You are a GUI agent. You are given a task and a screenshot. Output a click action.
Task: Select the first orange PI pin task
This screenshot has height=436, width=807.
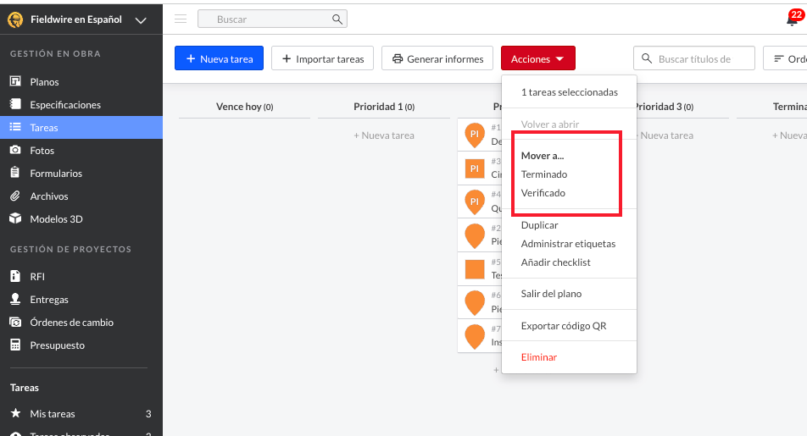475,135
